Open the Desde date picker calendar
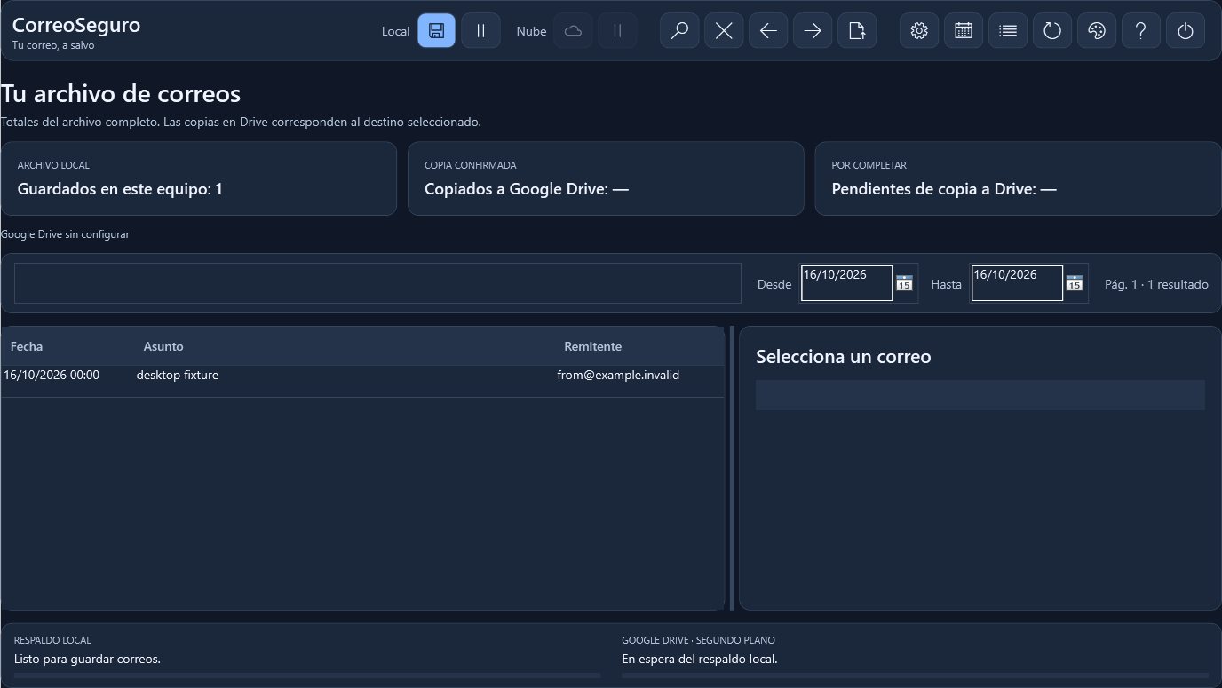The height and width of the screenshot is (688, 1222). pos(904,283)
